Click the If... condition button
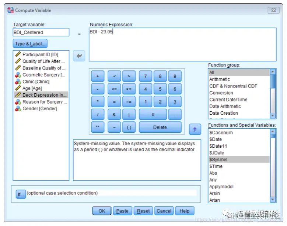The width and height of the screenshot is (287, 226). pyautogui.click(x=21, y=194)
